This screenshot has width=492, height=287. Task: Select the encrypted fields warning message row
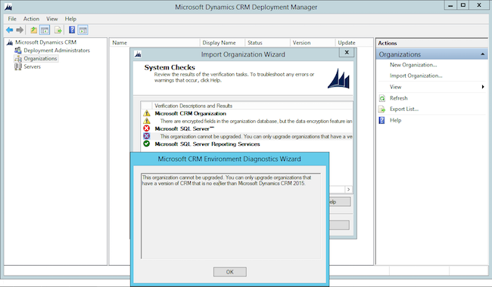point(248,121)
